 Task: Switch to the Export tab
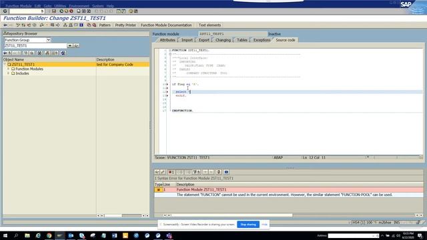(203, 40)
